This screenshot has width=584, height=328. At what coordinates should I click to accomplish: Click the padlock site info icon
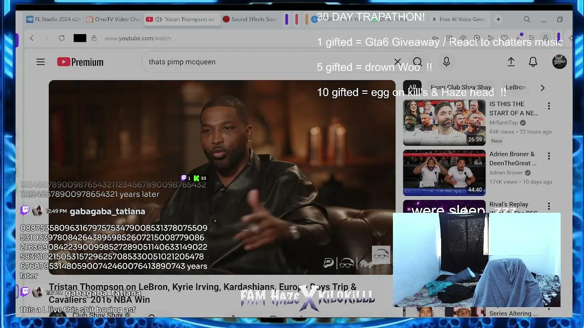pos(94,38)
